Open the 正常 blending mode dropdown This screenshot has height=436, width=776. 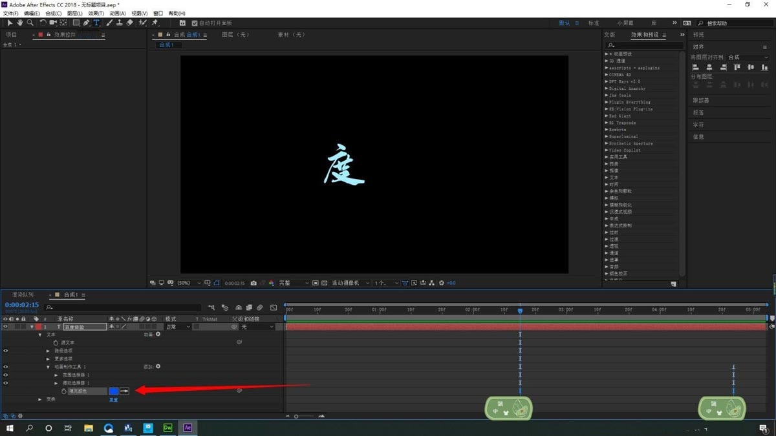(x=178, y=327)
